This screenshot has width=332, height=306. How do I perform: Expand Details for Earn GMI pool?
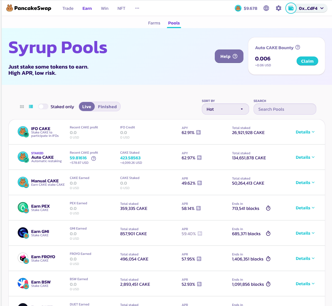(x=305, y=233)
